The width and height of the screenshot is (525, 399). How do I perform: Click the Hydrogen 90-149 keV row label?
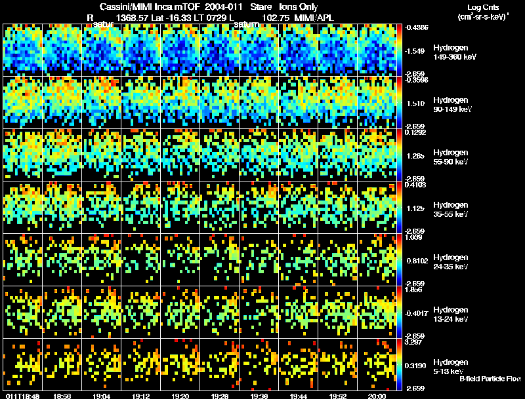pos(452,105)
